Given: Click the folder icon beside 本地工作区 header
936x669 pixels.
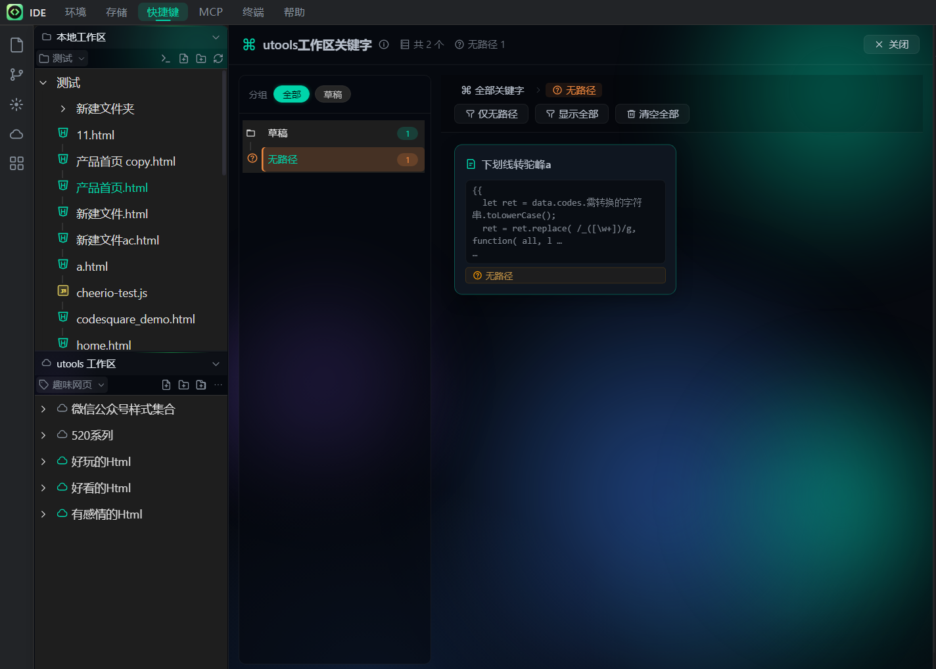Looking at the screenshot, I should tap(47, 37).
